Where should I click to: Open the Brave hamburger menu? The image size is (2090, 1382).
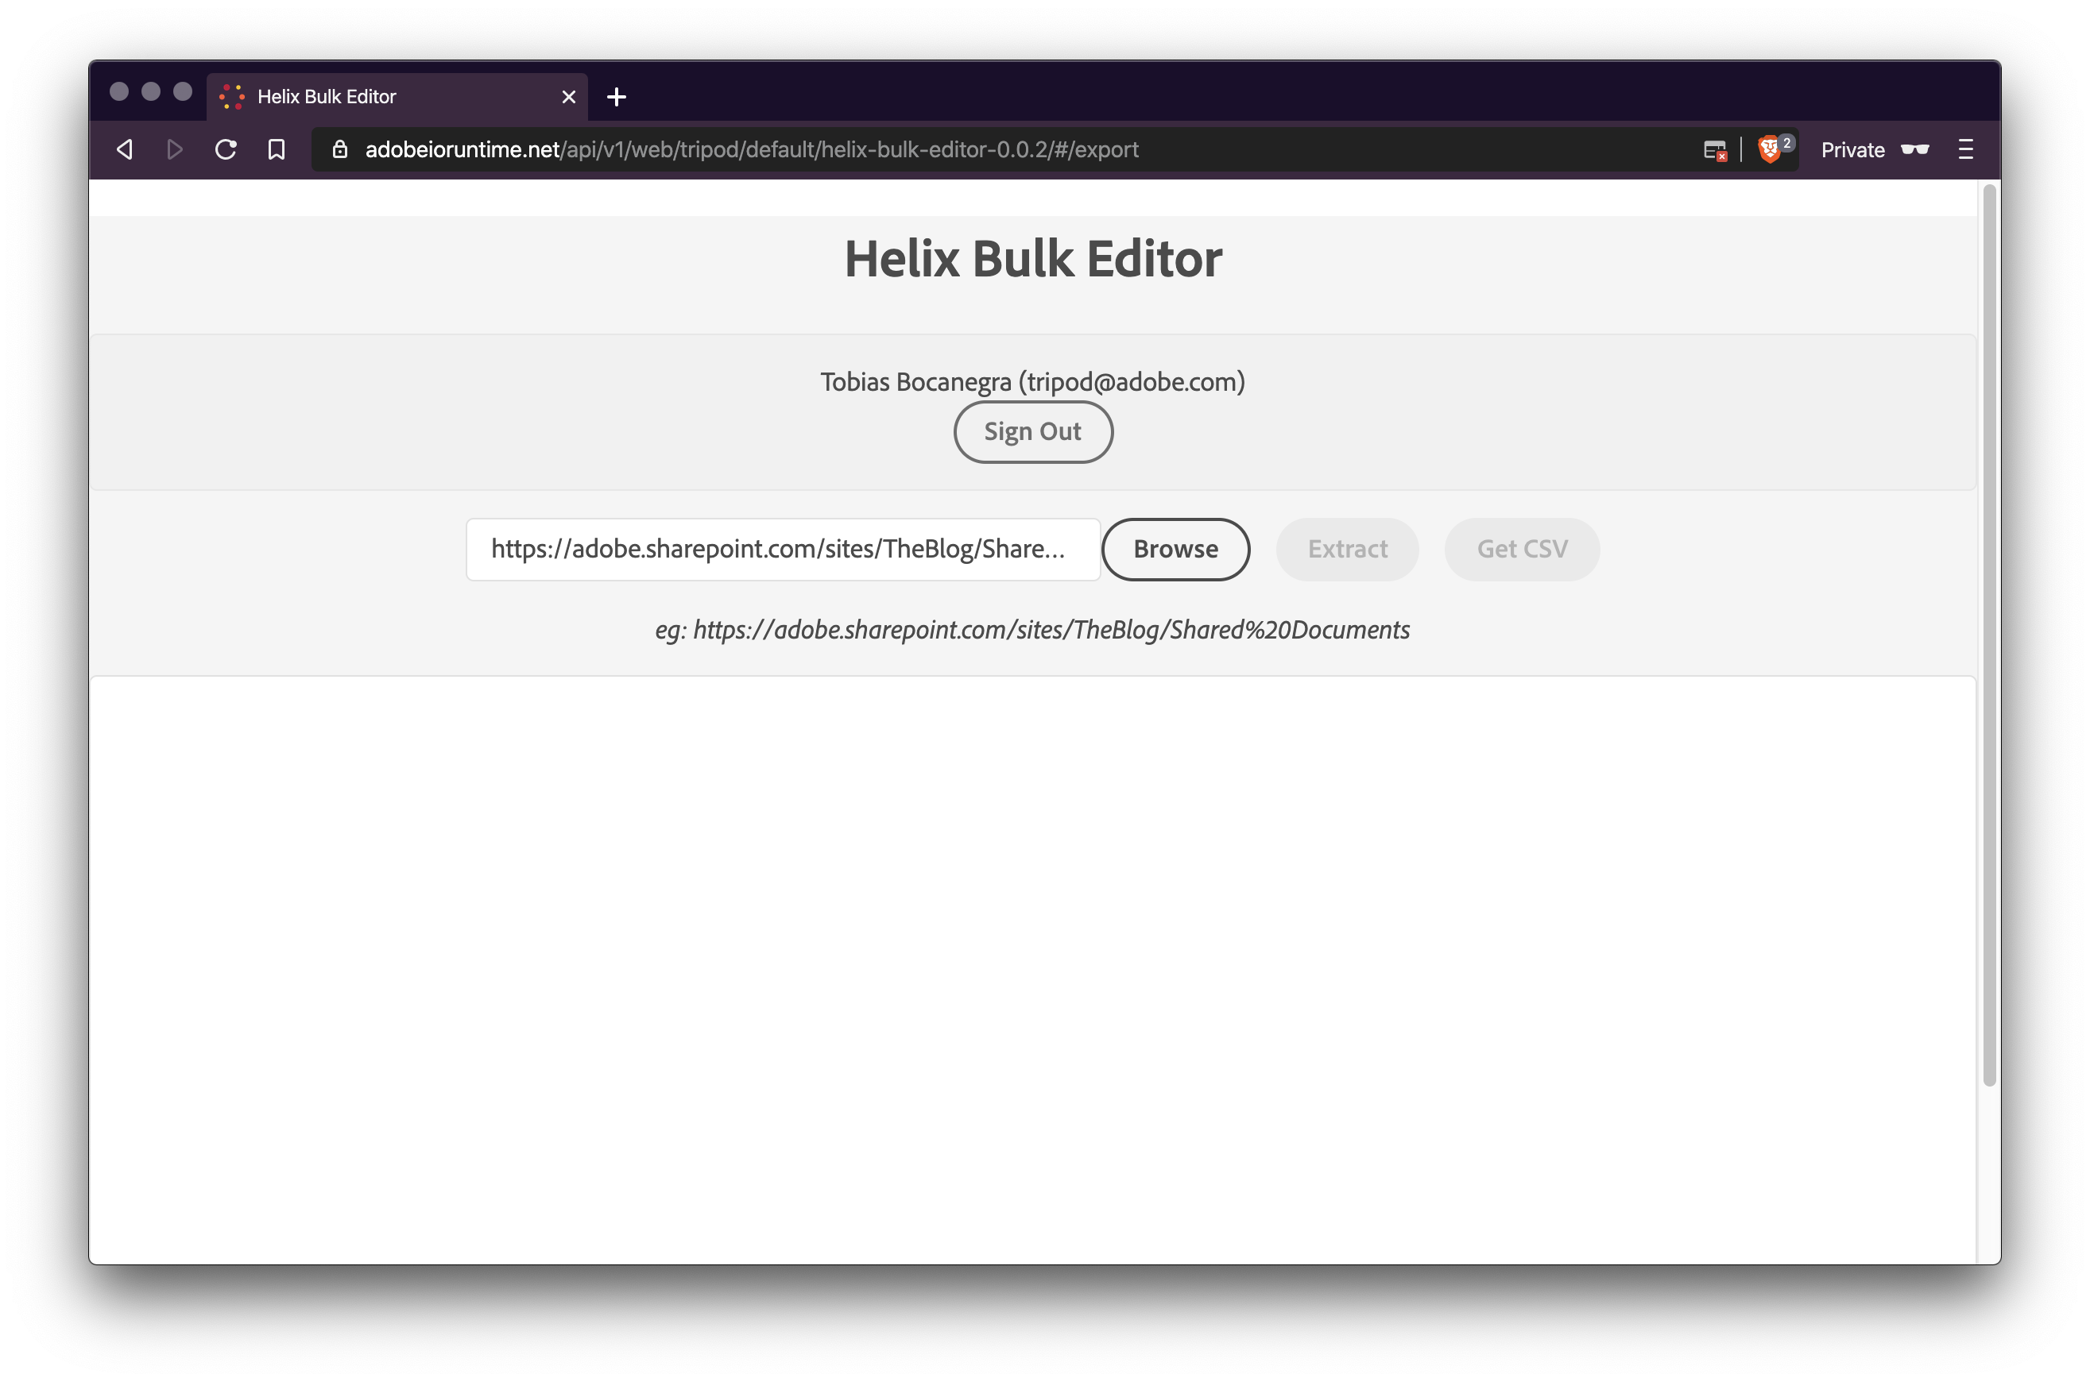(1967, 150)
